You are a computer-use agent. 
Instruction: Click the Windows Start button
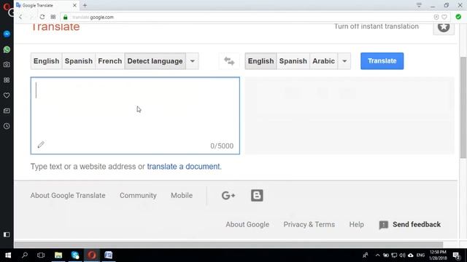[x=8, y=255]
